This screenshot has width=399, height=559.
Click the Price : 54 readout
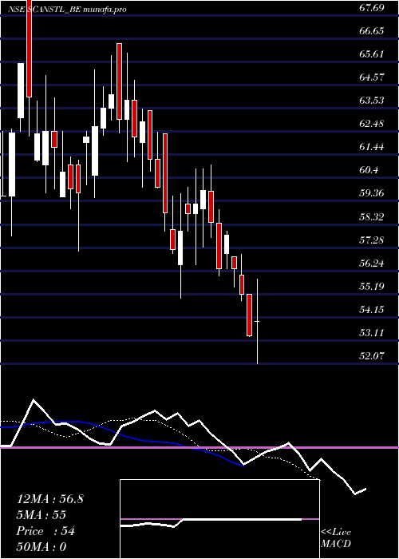pos(45,531)
